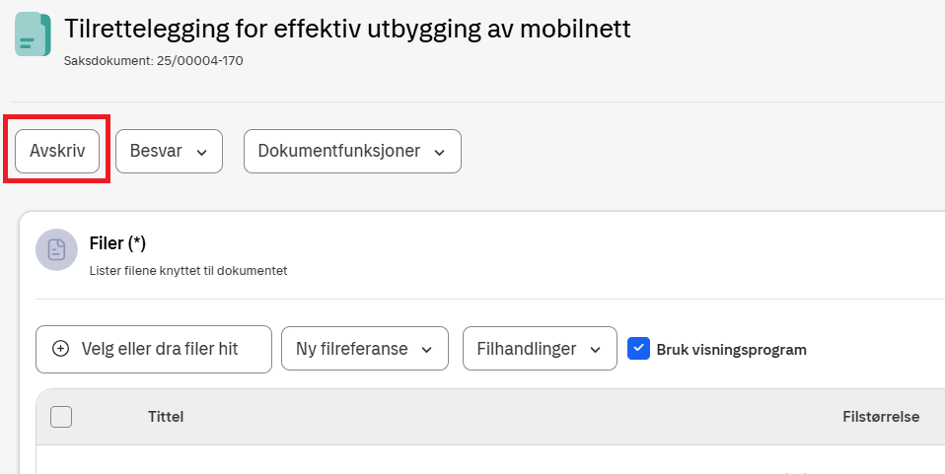945x474 pixels.
Task: Show the Filhandlinger options
Action: 540,350
